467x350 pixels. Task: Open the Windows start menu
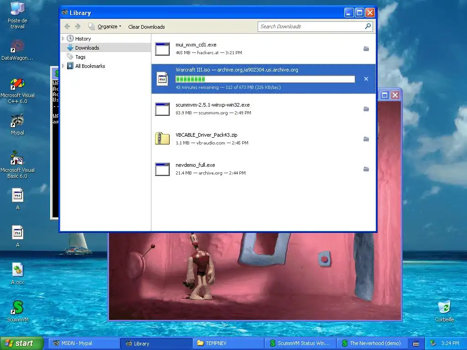pyautogui.click(x=22, y=343)
